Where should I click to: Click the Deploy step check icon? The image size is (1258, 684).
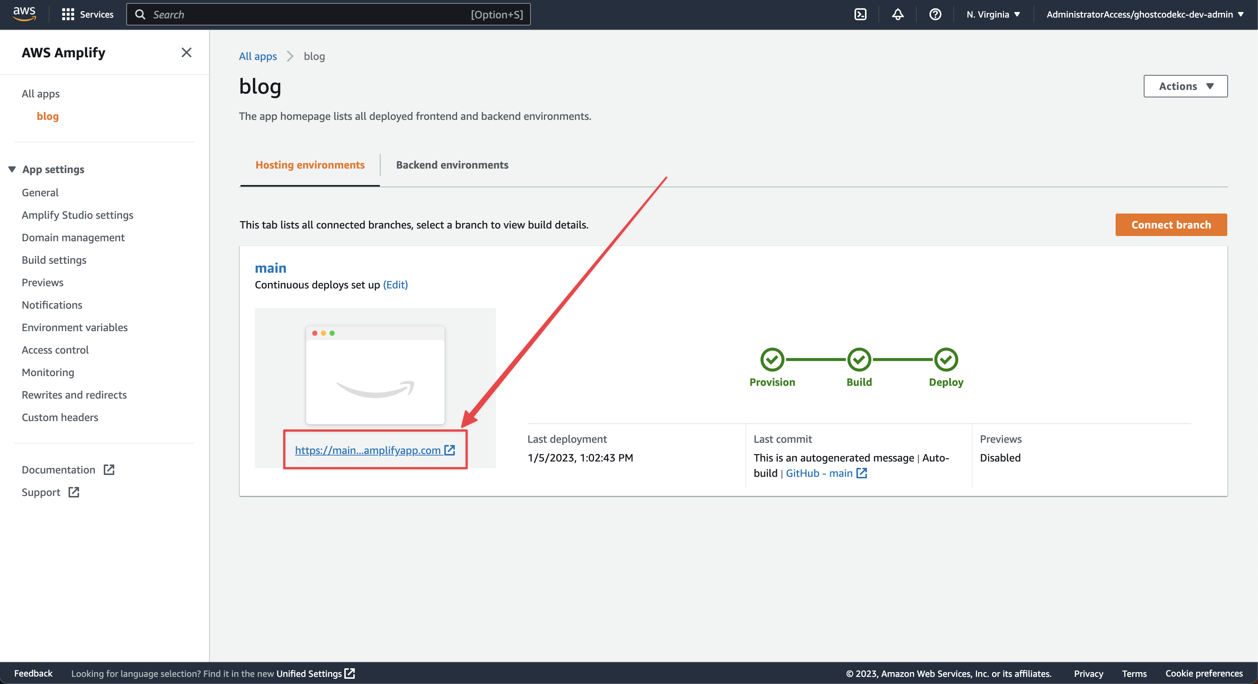946,360
